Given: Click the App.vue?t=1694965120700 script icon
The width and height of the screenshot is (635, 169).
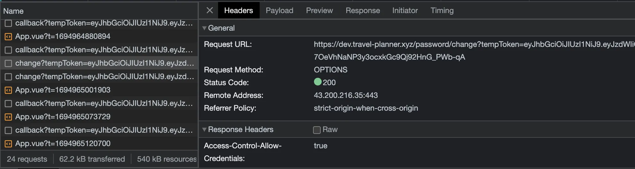Looking at the screenshot, I should (x=8, y=144).
